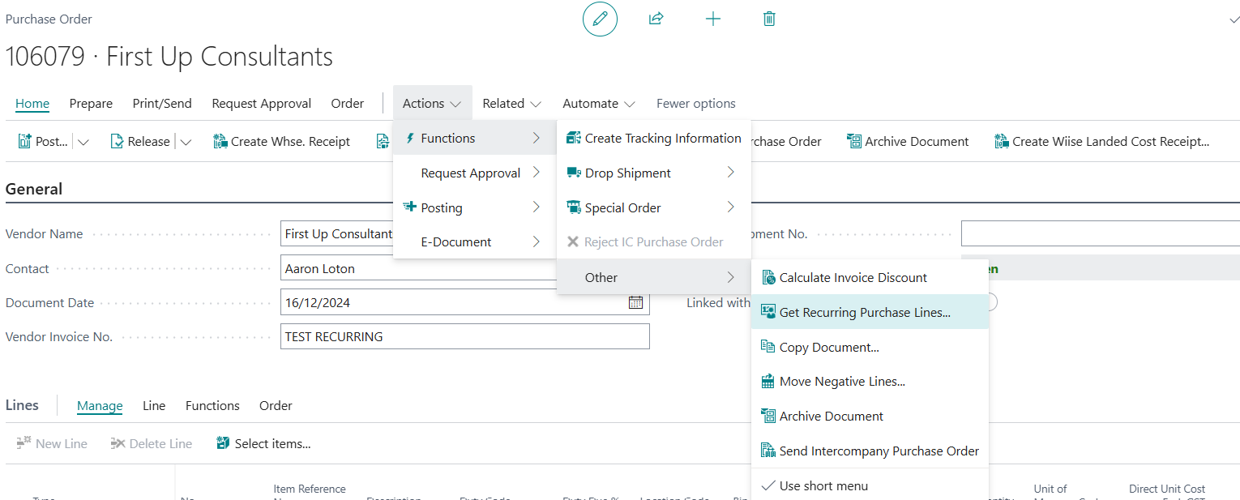Click the Release action
This screenshot has height=500, width=1240.
coord(140,141)
